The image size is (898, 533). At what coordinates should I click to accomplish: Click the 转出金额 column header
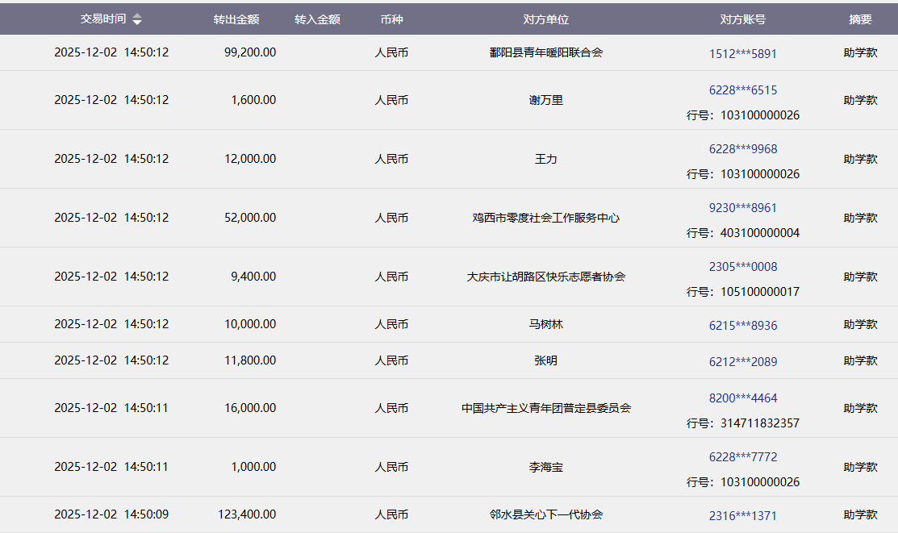tap(236, 19)
